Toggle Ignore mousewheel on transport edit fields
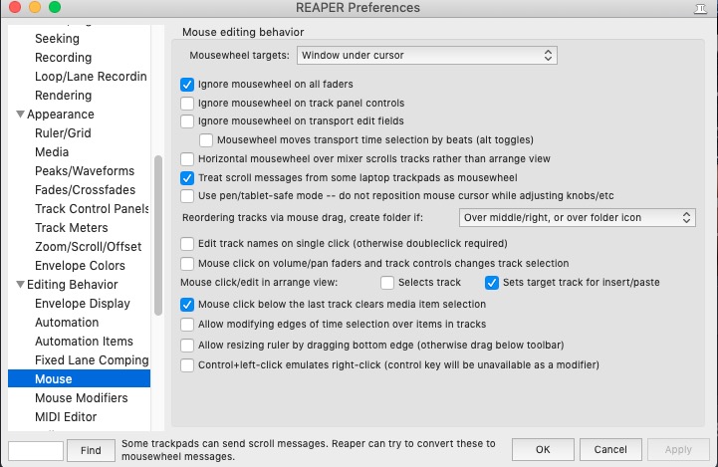This screenshot has height=467, width=718. pos(187,121)
